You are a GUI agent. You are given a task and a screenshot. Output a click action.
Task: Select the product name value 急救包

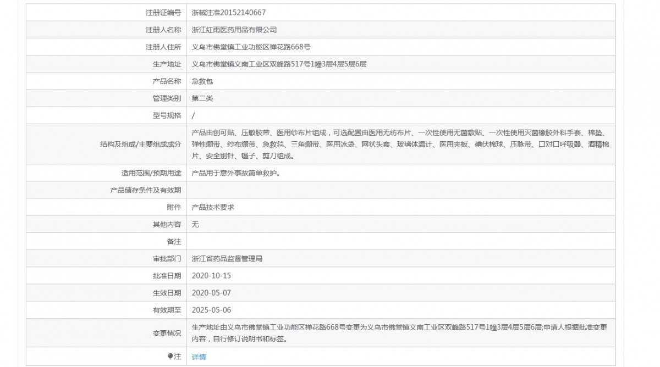(202, 81)
